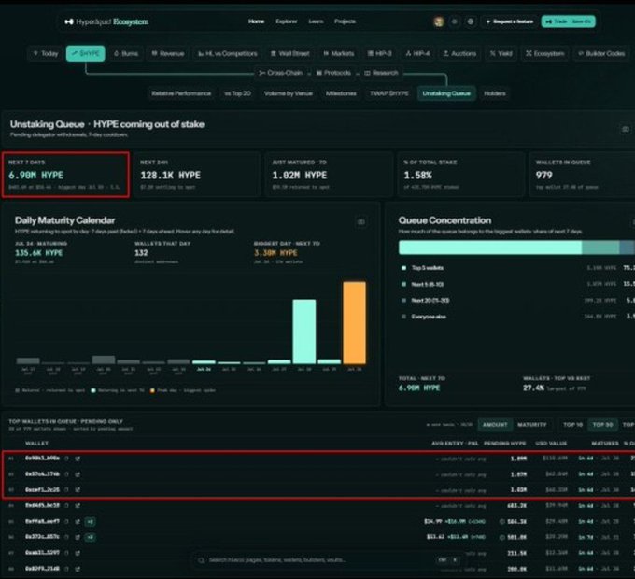This screenshot has width=635, height=579.
Task: Open the Revenue tab
Action: tap(168, 53)
